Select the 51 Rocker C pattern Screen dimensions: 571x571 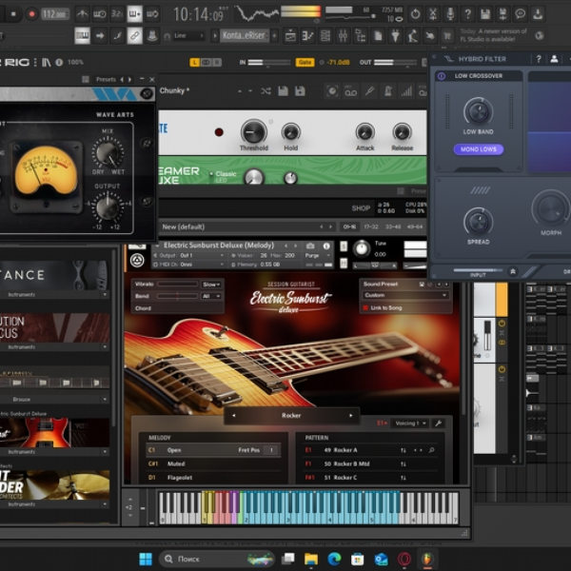click(370, 478)
